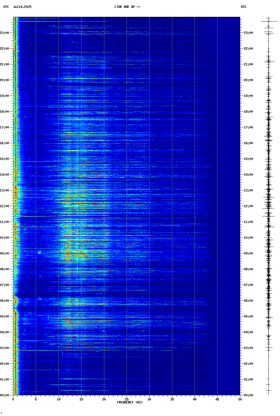Select '10:00' on the right time axis
The image size is (280, 416).
click(x=248, y=238)
